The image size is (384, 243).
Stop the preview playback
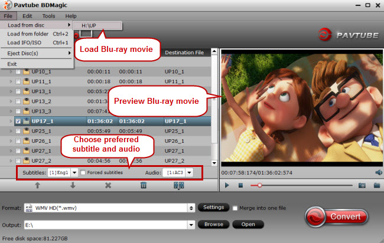(x=240, y=186)
